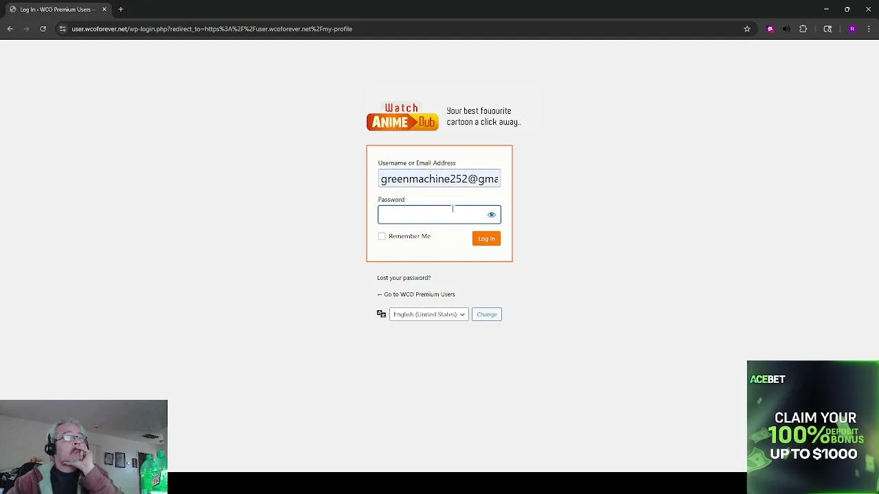View site information icon in address bar
Viewport: 879px width, 494px height.
click(x=62, y=29)
